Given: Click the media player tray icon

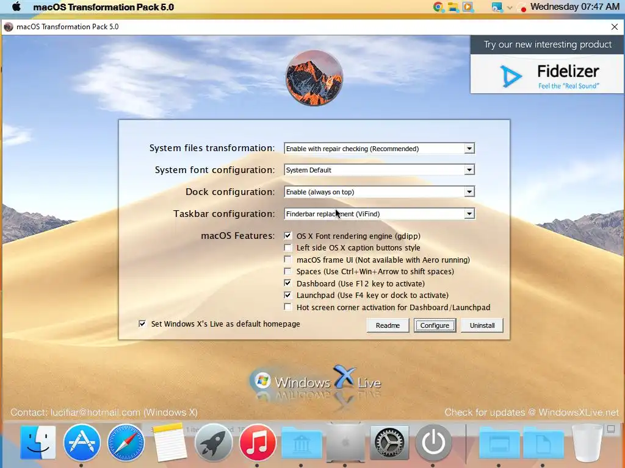Looking at the screenshot, I should 468,7.
